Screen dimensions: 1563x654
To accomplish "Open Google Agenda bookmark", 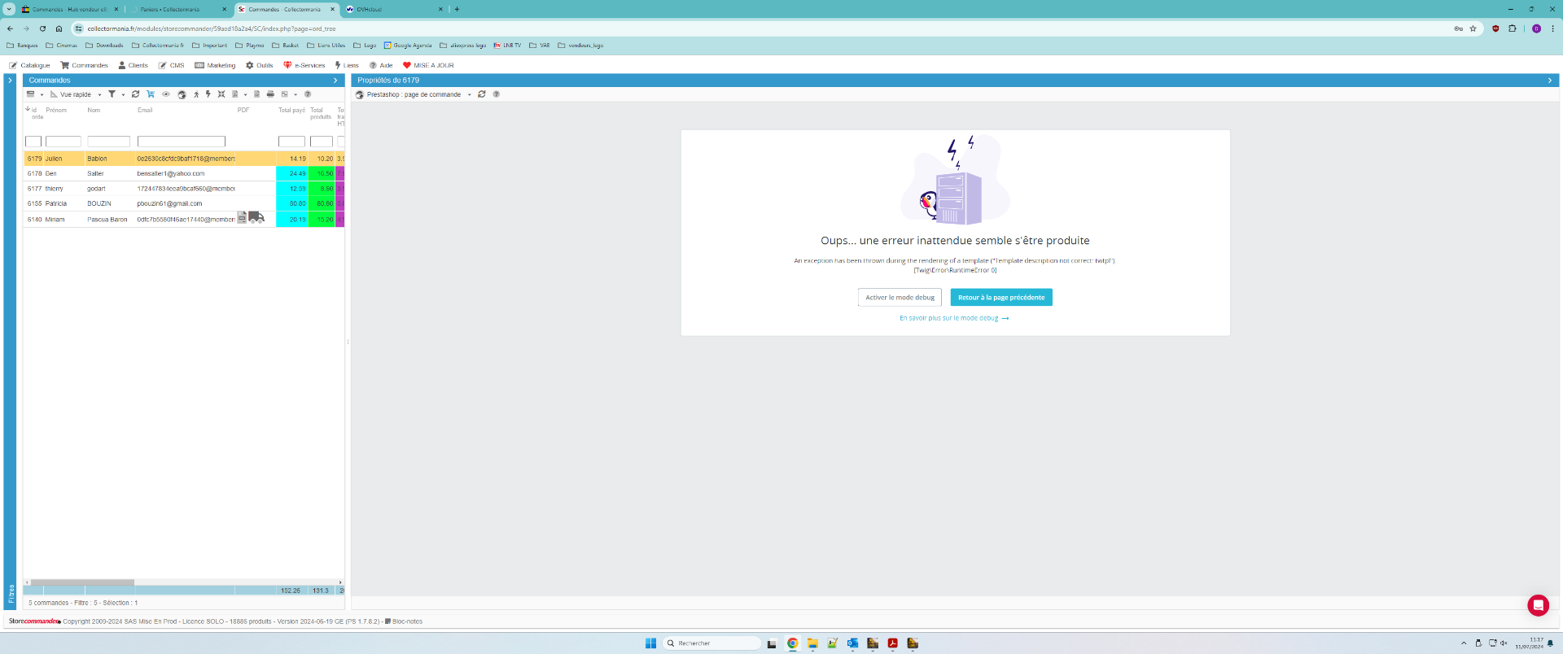I will (x=408, y=46).
